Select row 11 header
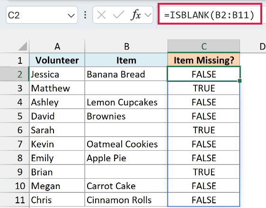The width and height of the screenshot is (266, 208). 14,200
